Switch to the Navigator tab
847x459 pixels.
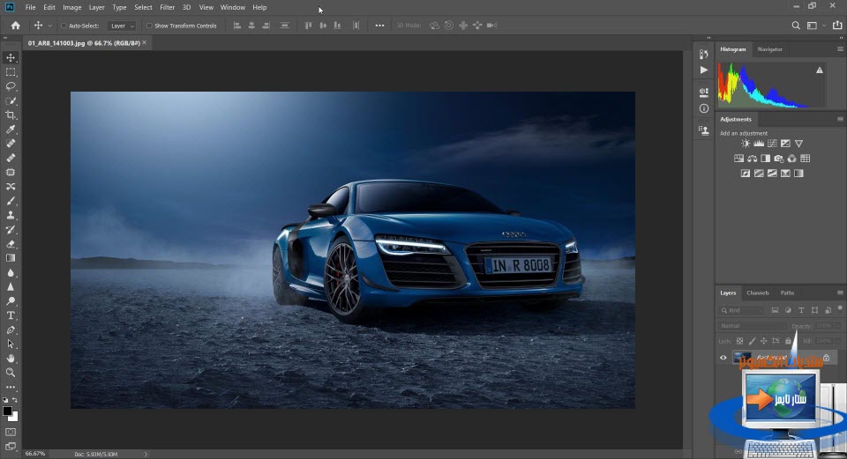[769, 49]
